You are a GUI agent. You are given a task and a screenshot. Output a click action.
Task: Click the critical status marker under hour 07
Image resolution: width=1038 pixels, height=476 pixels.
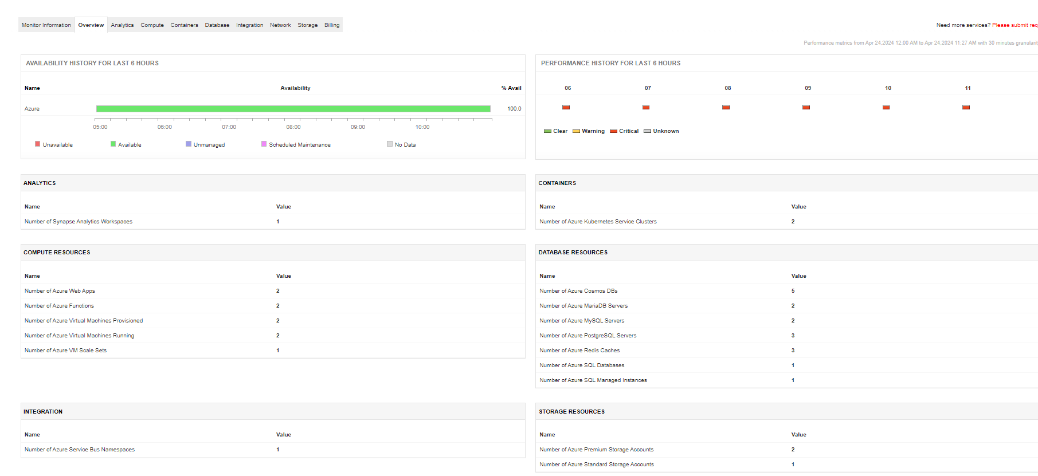tap(646, 108)
